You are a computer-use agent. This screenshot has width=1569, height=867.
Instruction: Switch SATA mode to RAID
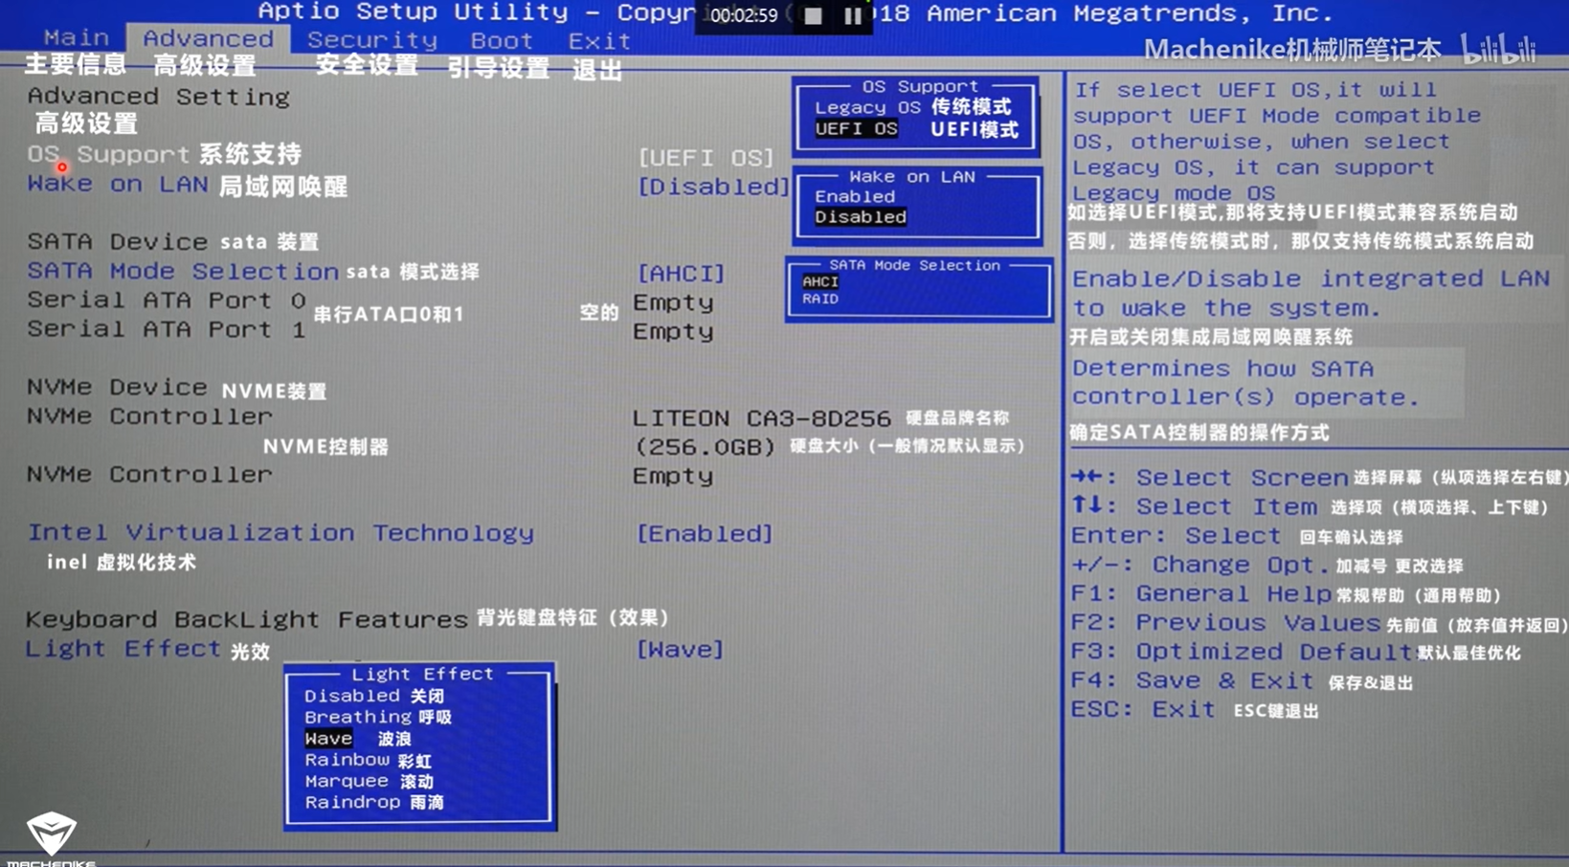click(x=818, y=299)
